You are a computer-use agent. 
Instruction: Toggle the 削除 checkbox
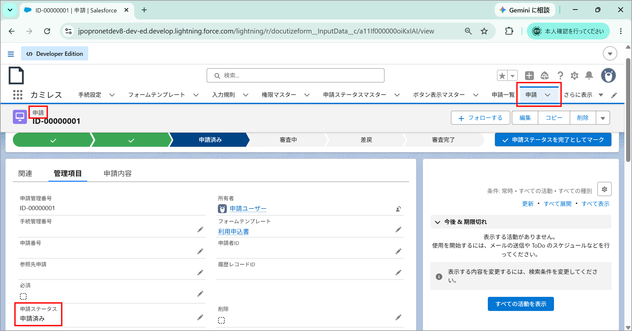(222, 320)
